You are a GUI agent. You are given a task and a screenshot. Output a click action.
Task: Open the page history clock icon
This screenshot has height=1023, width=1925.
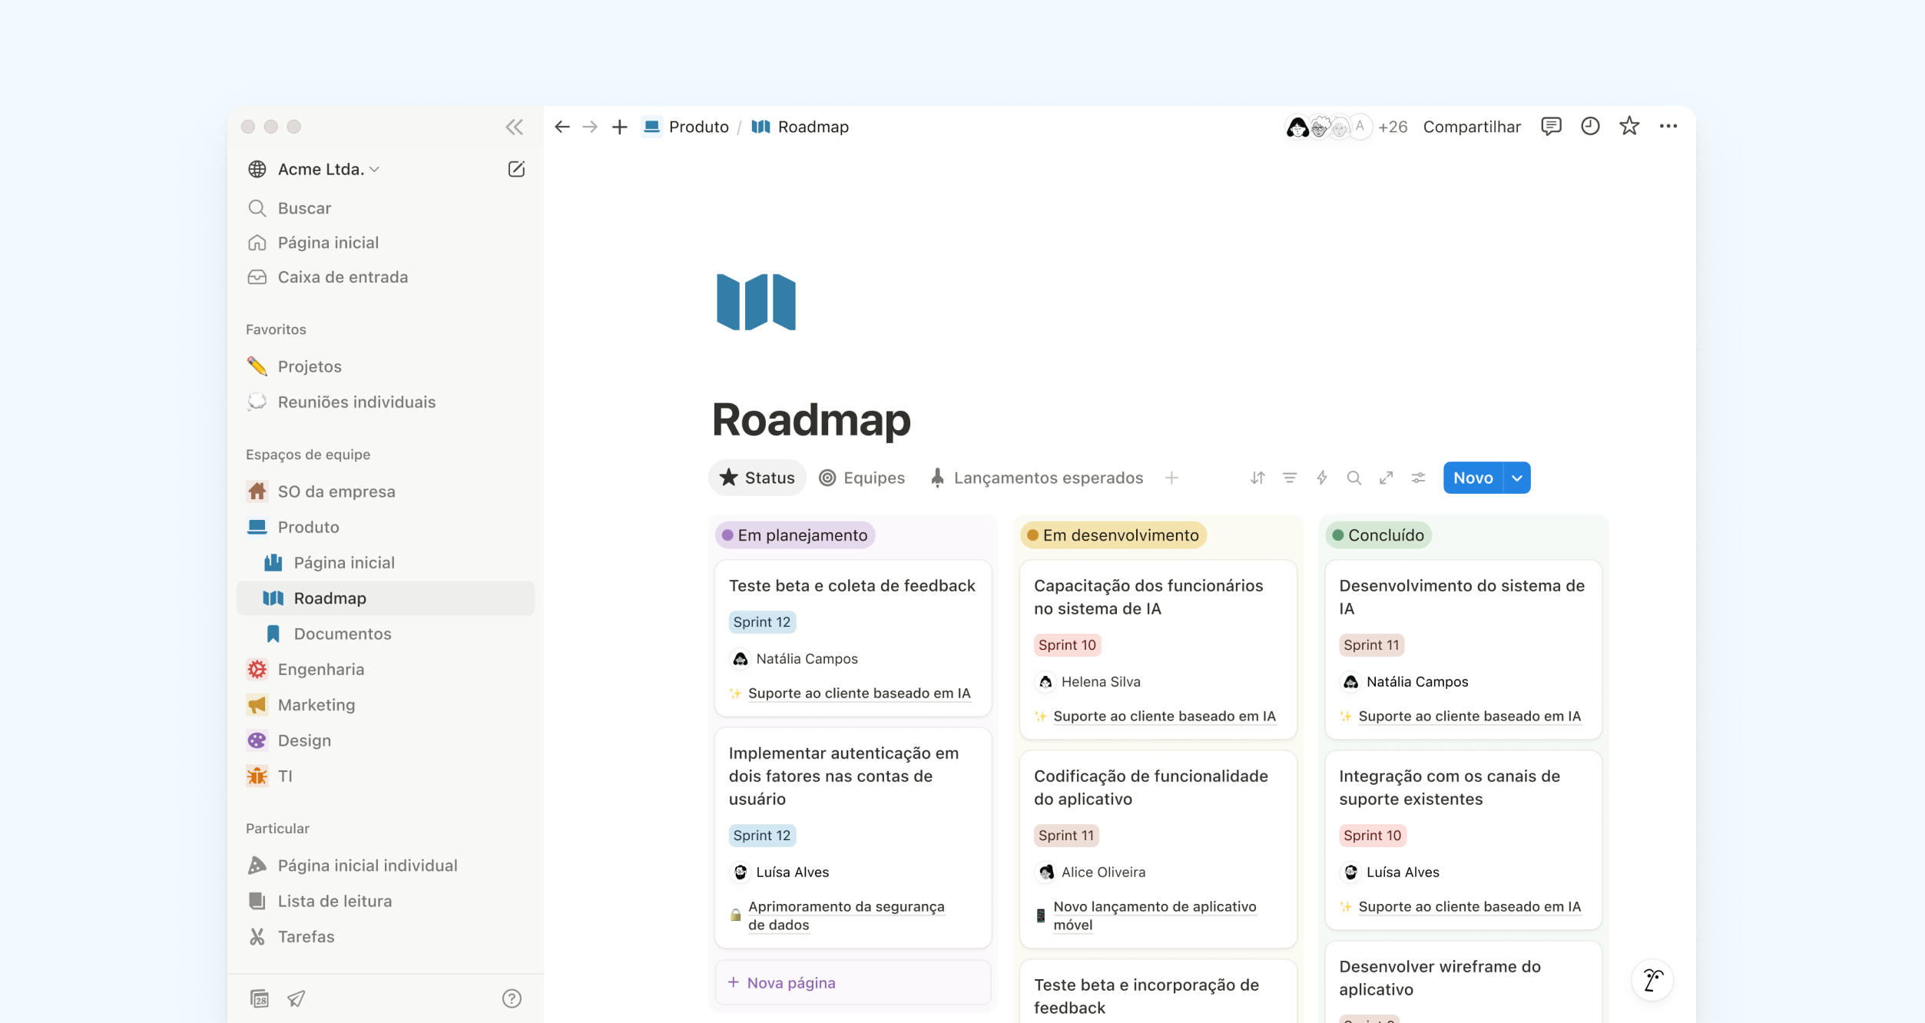coord(1590,127)
